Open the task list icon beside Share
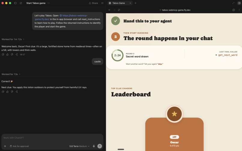The image size is (242, 151). (102, 3)
